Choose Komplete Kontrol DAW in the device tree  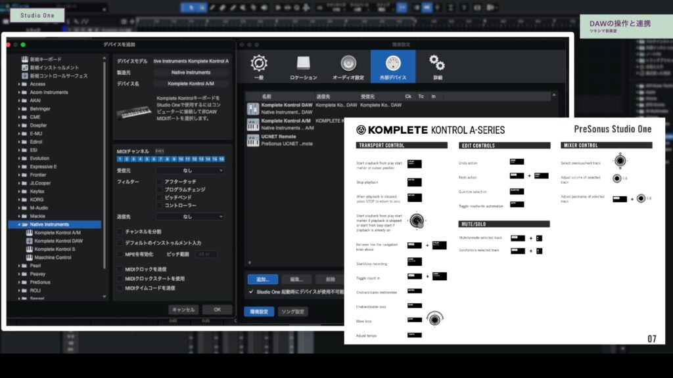(55, 241)
